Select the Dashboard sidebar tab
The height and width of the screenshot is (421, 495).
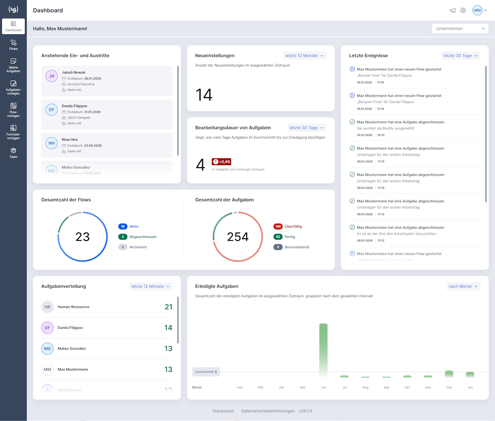click(x=14, y=26)
